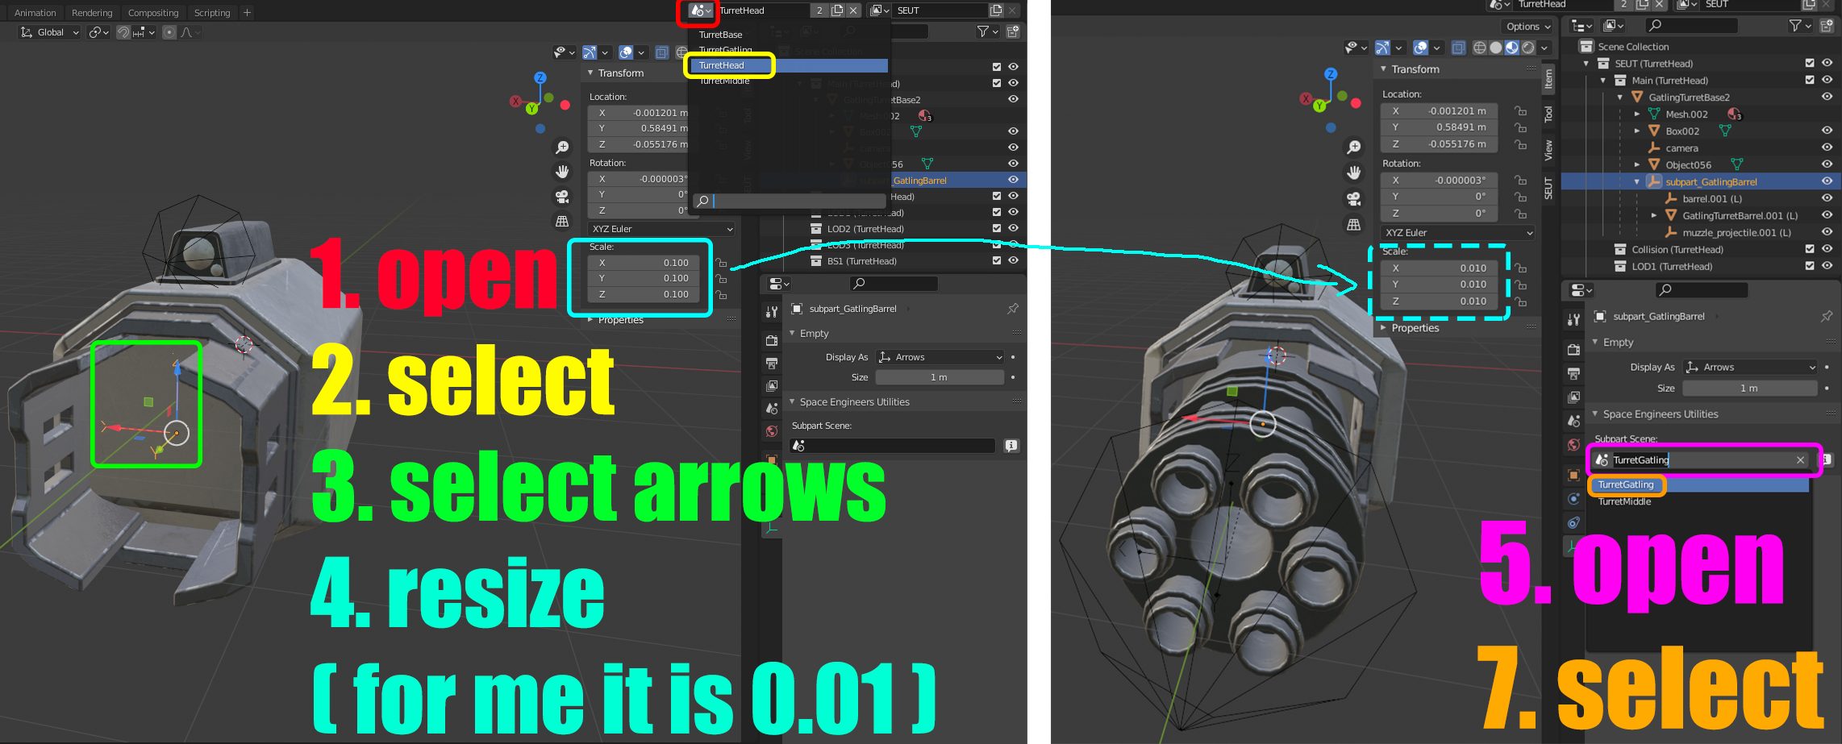Click zoom viewport icon in right viewport
This screenshot has width=1842, height=744.
click(1354, 148)
